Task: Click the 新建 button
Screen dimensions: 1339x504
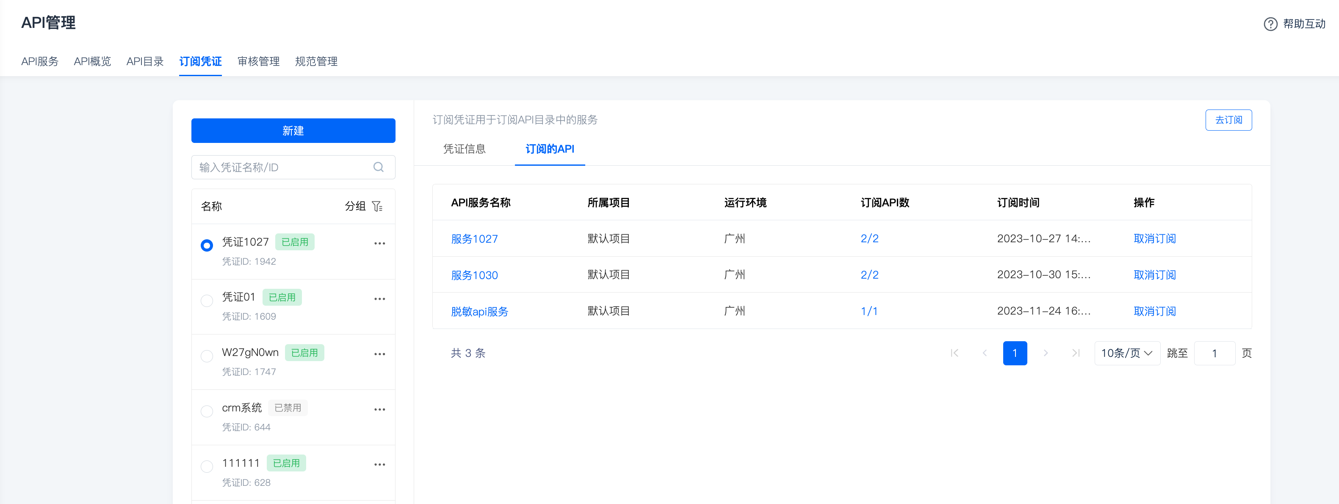Action: (293, 131)
